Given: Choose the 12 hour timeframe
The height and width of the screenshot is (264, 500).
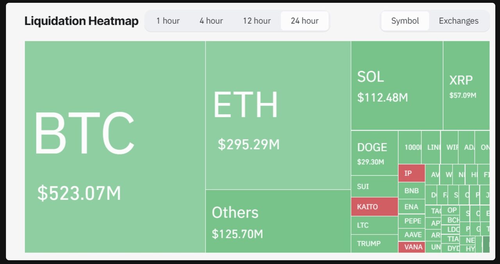Looking at the screenshot, I should pyautogui.click(x=257, y=21).
